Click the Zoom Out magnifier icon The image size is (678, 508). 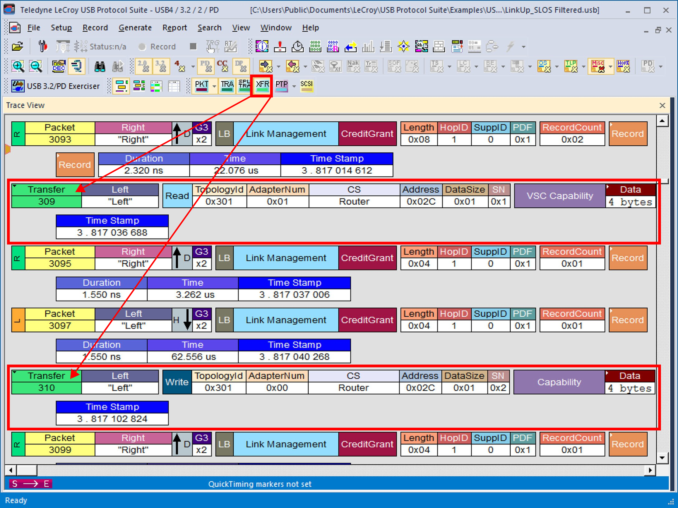pyautogui.click(x=36, y=66)
